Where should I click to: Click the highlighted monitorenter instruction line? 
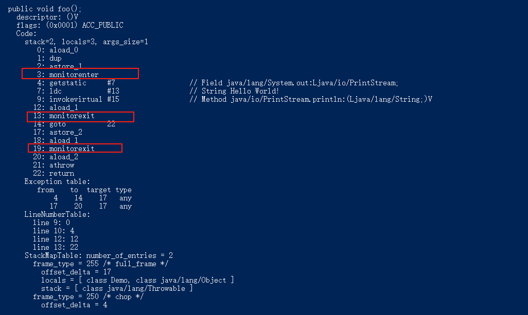tap(80, 74)
